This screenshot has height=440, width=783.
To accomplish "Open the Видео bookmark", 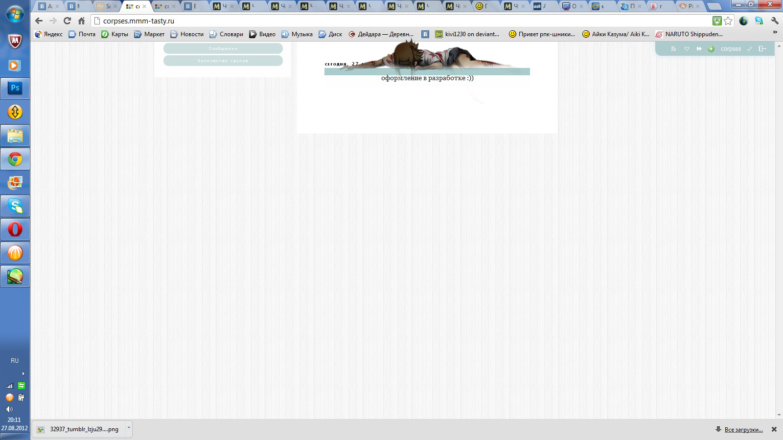I will 262,34.
